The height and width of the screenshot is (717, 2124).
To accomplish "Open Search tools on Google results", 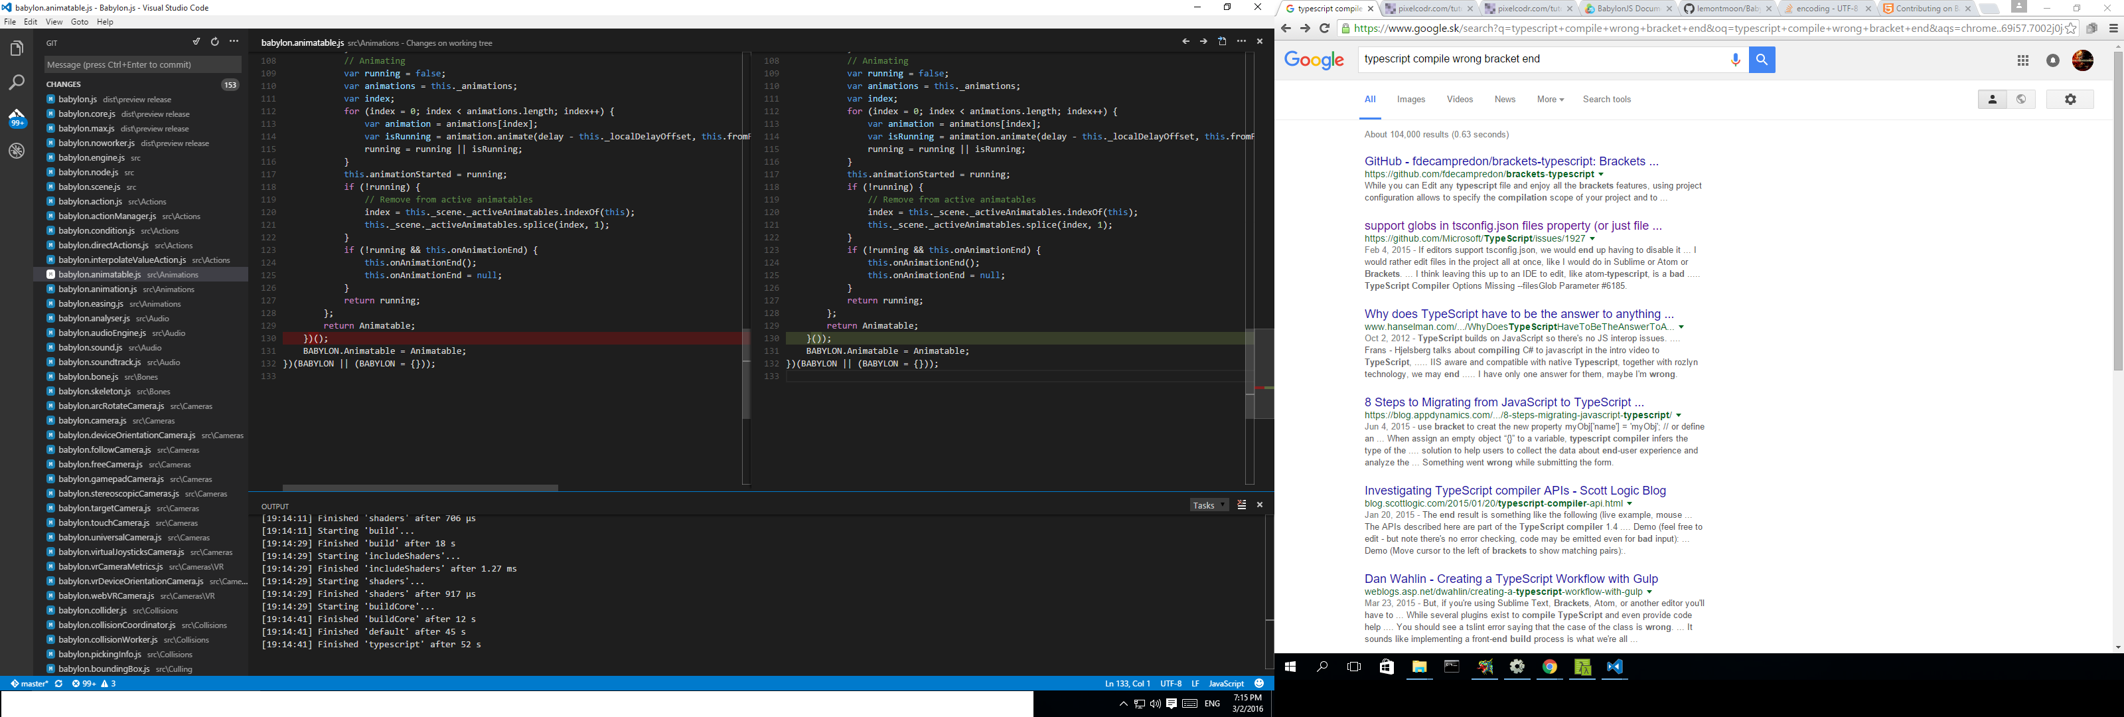I will (x=1606, y=99).
